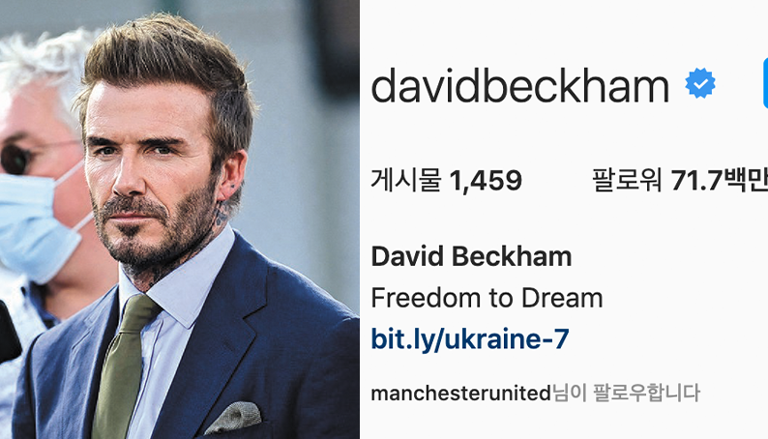Screen dimensions: 768x439
Task: Click the blue verified badge icon
Action: click(x=700, y=84)
